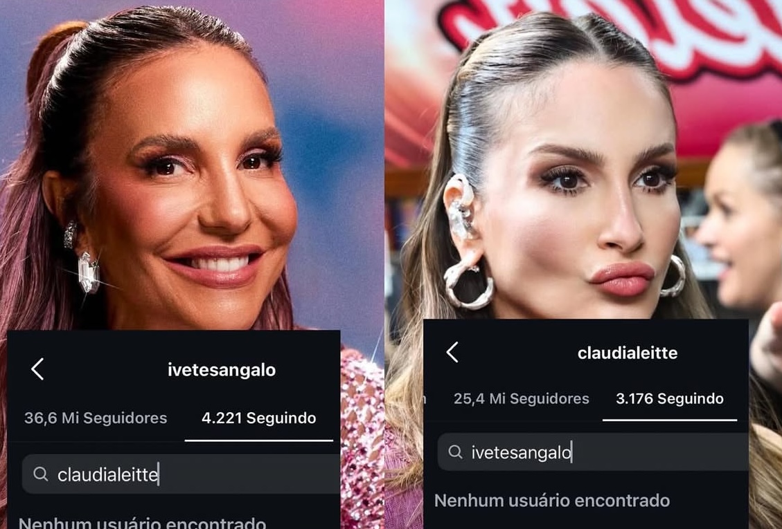Click the magnifier icon before claudialeitte query

(x=40, y=474)
